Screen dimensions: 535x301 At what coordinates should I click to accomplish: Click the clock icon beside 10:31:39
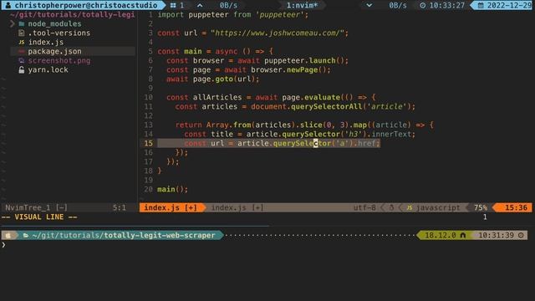[521, 236]
